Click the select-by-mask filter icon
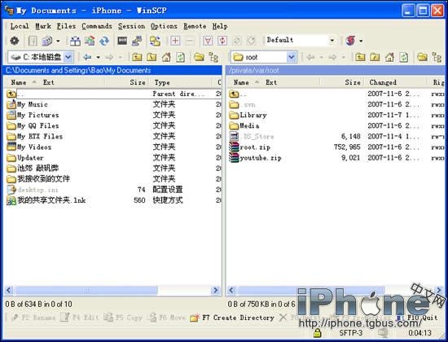Viewport: 448px width, 342px height. (208, 41)
